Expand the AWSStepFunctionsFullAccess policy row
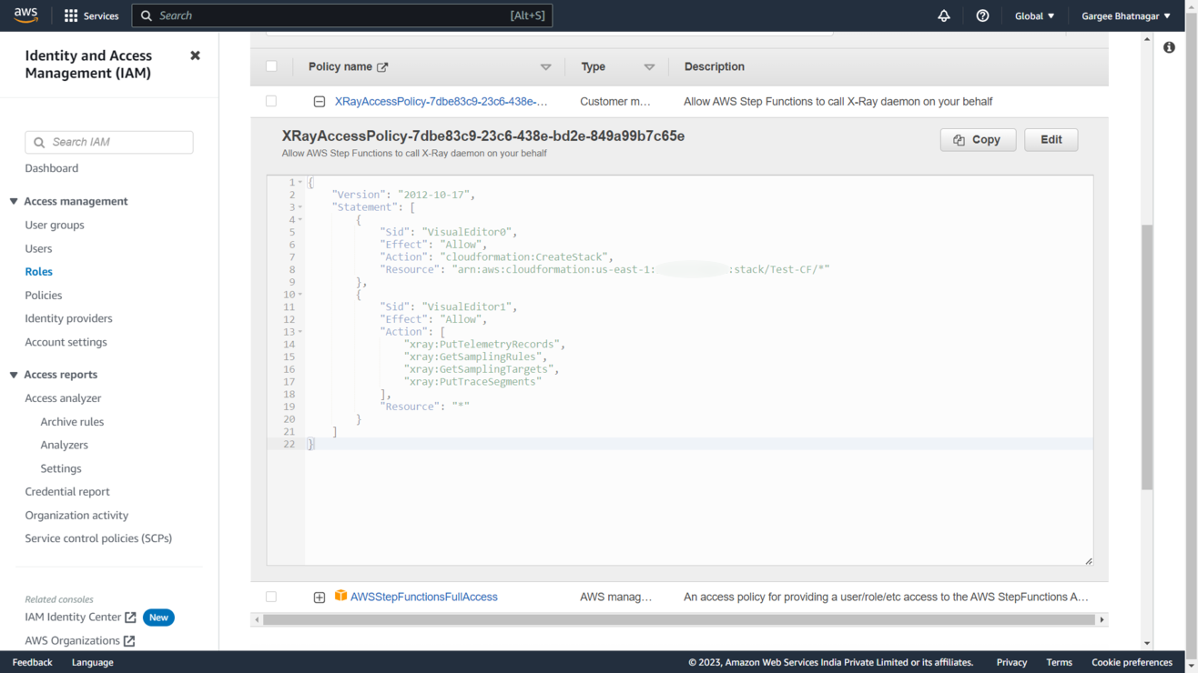The width and height of the screenshot is (1198, 673). tap(320, 598)
